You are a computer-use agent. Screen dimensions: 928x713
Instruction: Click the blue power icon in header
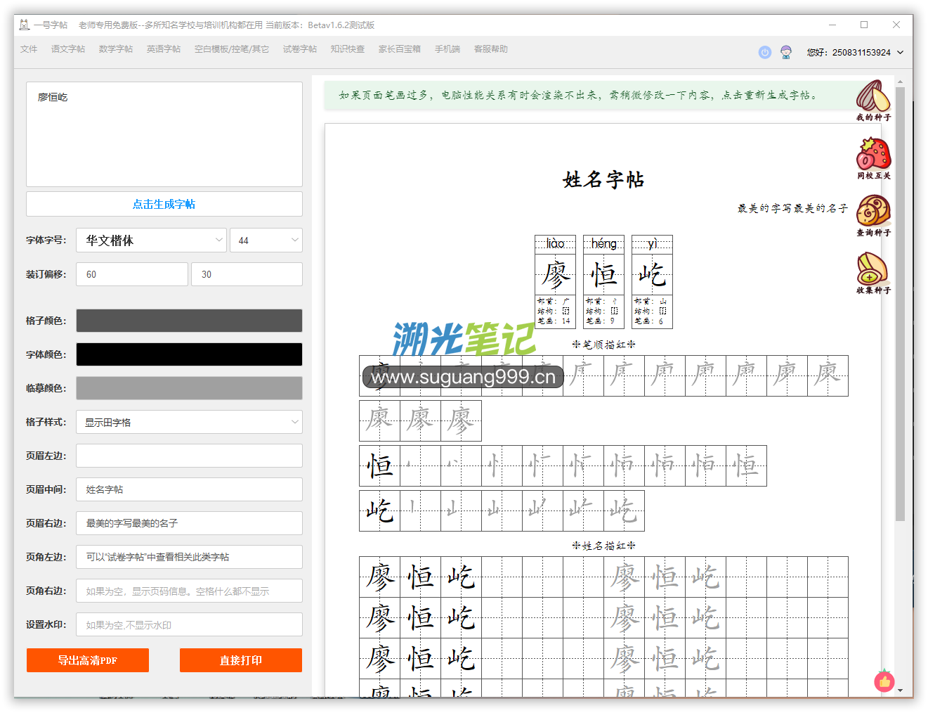(765, 52)
